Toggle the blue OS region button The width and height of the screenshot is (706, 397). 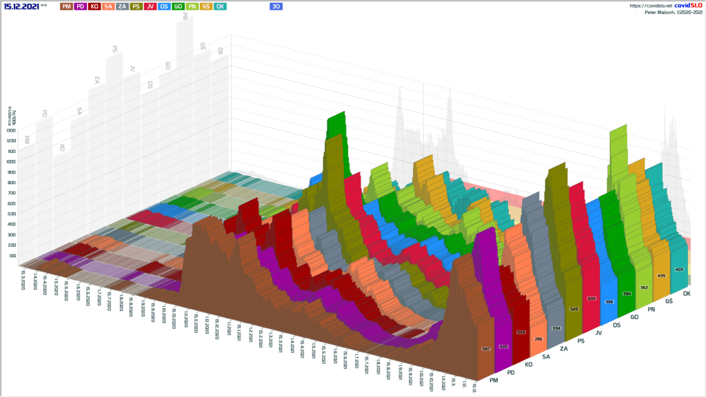(164, 6)
